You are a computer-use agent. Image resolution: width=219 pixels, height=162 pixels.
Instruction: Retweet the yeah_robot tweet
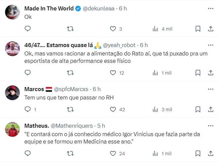[71, 73]
